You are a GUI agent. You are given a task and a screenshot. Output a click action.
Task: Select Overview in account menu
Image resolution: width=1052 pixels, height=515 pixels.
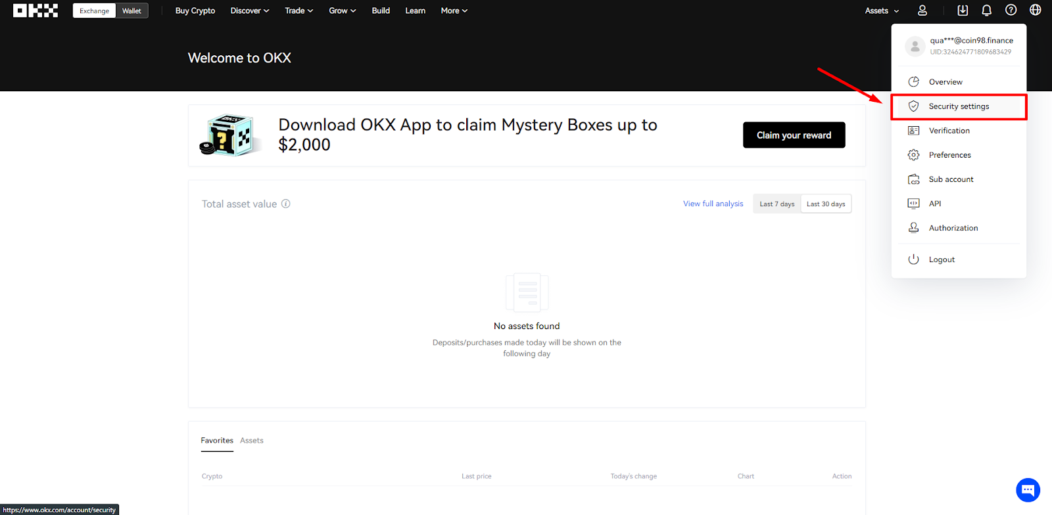click(959, 82)
